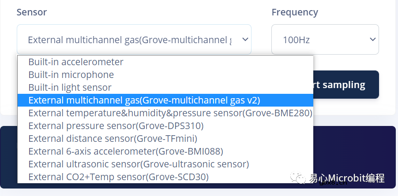Choose Grove-BME280 temperature humidity pressure sensor
Screen dimensions: 398x196
click(170, 113)
